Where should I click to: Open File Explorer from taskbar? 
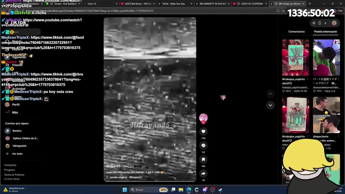click(181, 190)
